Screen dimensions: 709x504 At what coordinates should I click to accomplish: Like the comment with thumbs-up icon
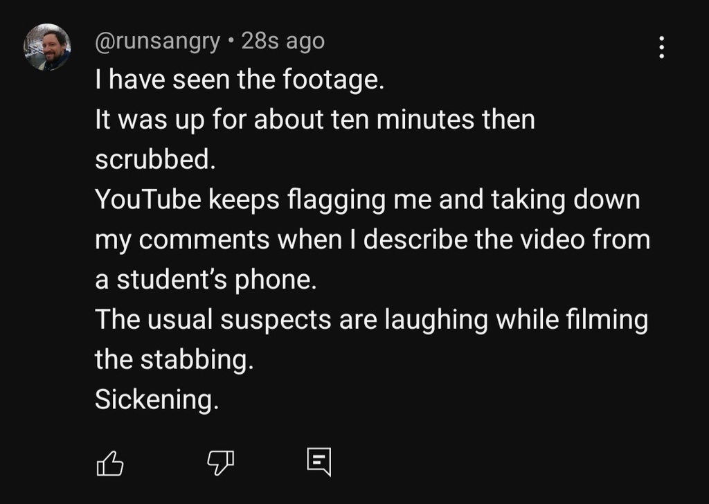tap(109, 462)
